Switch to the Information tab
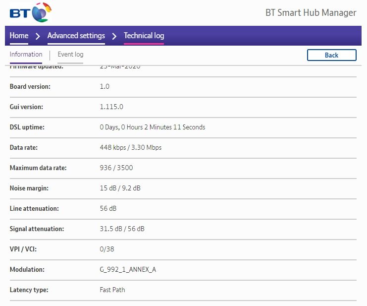This screenshot has height=306, width=367. (26, 55)
